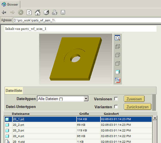
Task: Click the Refresh page icon
Action: tap(29, 12)
